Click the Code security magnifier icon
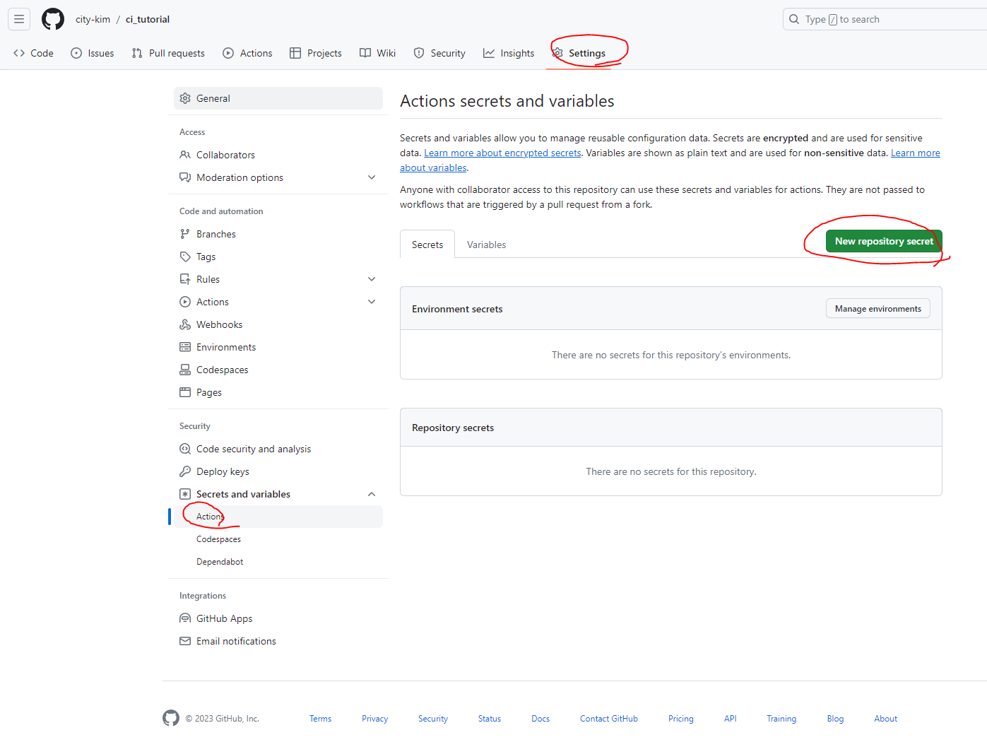This screenshot has width=987, height=747. point(185,449)
